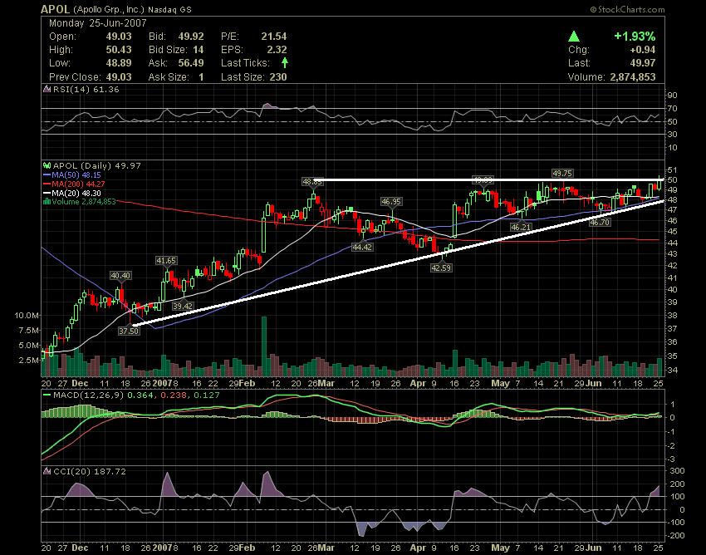Click the MA(200) 44.27 legend label
Viewport: 706px width, 555px height.
pos(78,184)
